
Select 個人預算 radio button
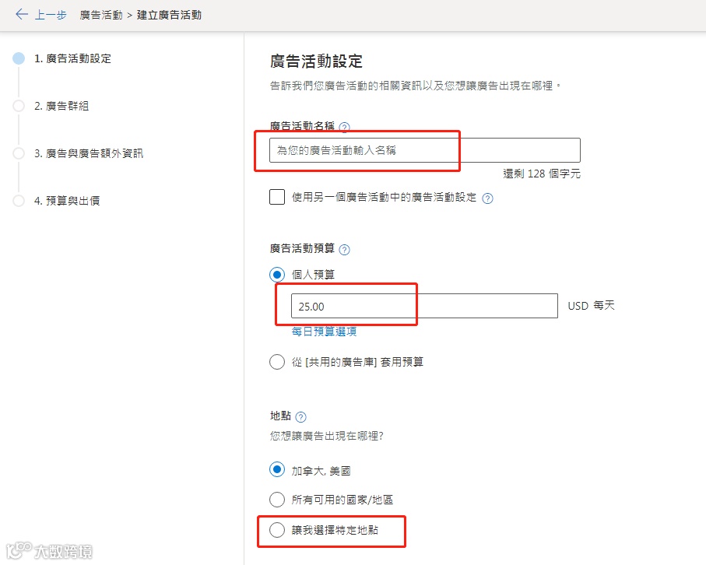[x=277, y=274]
